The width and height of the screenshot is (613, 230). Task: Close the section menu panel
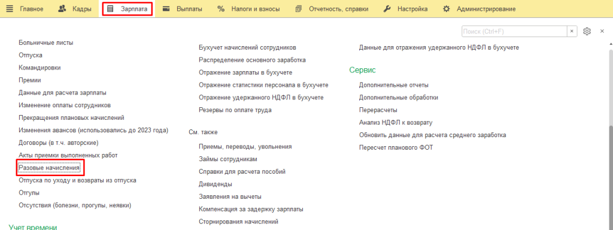602,31
